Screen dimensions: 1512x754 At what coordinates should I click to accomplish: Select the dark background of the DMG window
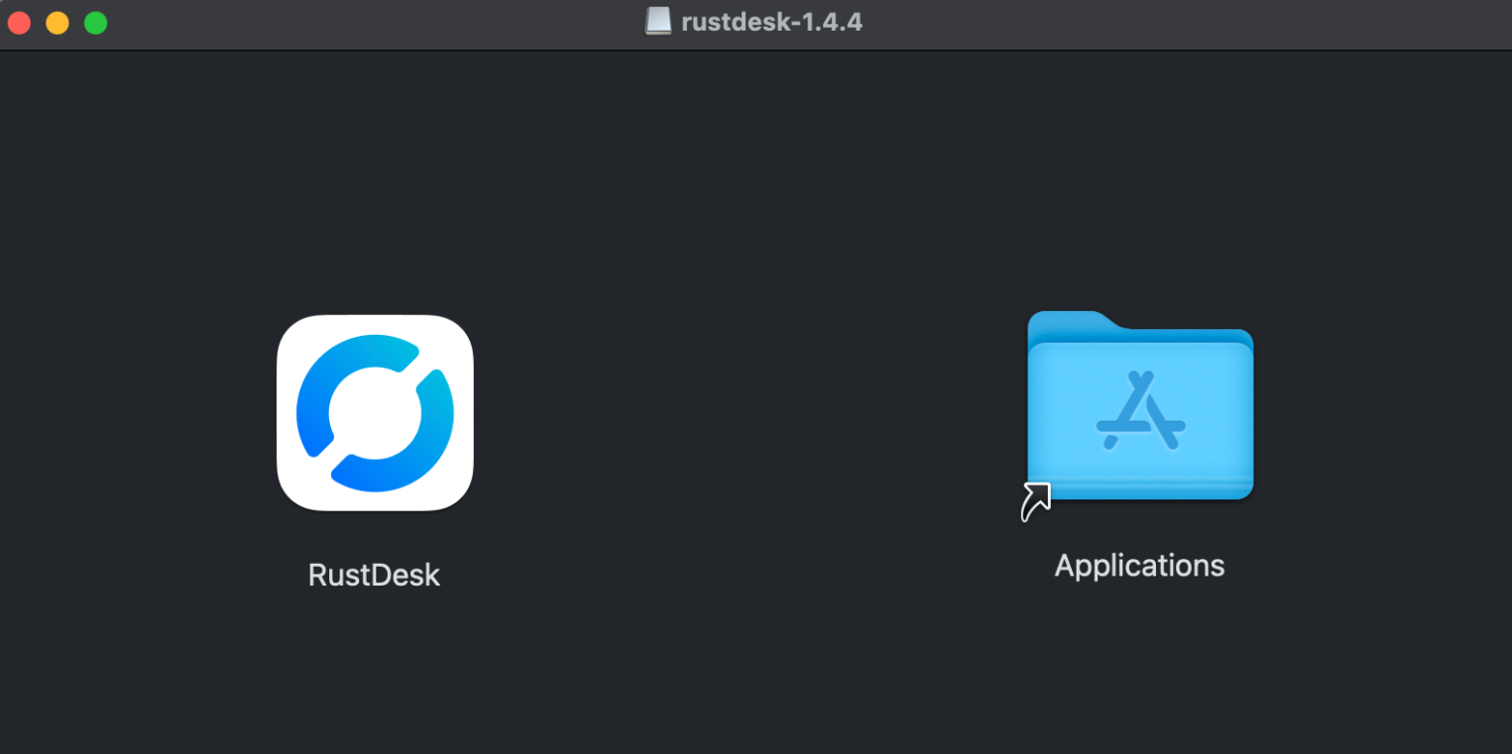[x=754, y=674]
